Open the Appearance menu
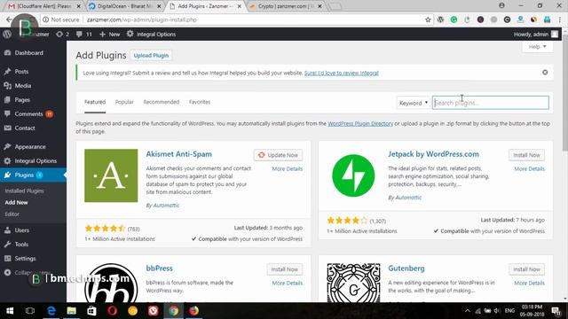Viewport: 568px width, 319px height. click(30, 147)
